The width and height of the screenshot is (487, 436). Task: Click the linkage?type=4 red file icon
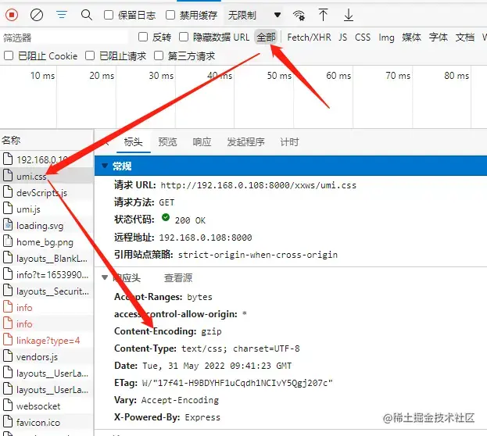tap(8, 339)
